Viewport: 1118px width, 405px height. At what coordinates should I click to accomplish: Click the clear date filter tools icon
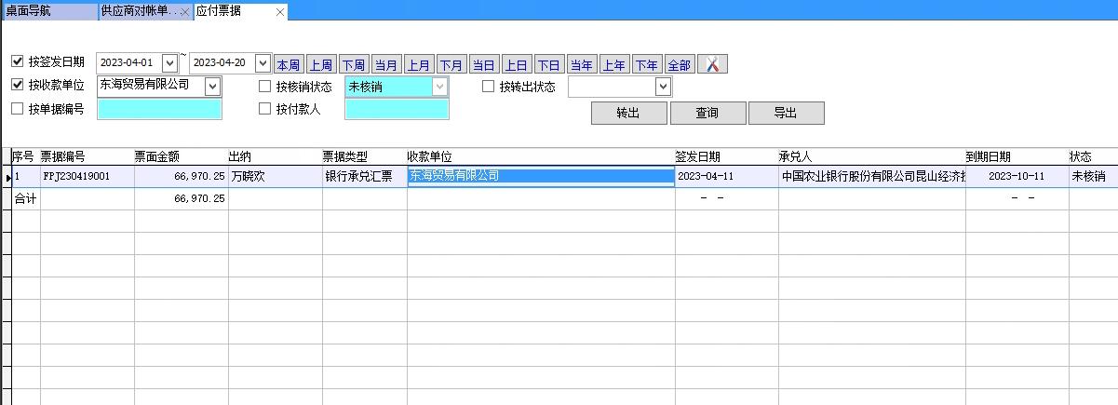click(x=712, y=64)
